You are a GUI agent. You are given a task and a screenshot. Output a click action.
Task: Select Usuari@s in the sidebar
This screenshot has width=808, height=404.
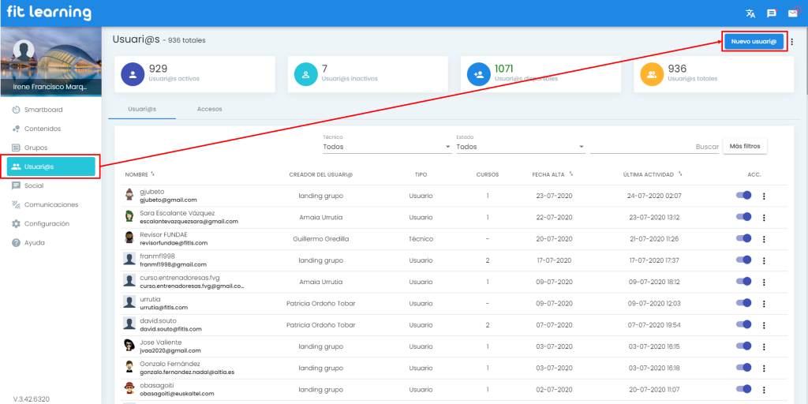pyautogui.click(x=50, y=166)
